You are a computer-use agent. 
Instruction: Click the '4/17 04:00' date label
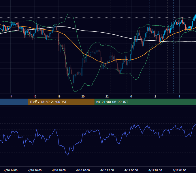click(179, 170)
